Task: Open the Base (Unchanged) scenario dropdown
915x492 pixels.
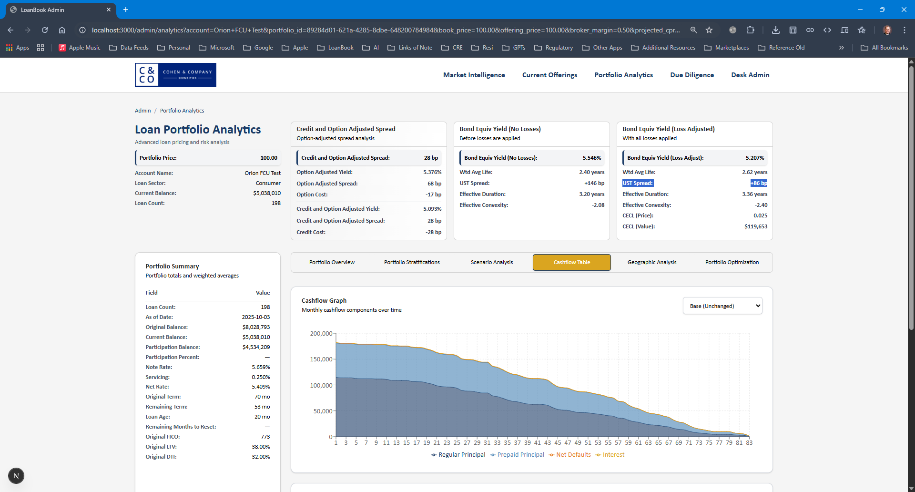Action: pyautogui.click(x=722, y=306)
